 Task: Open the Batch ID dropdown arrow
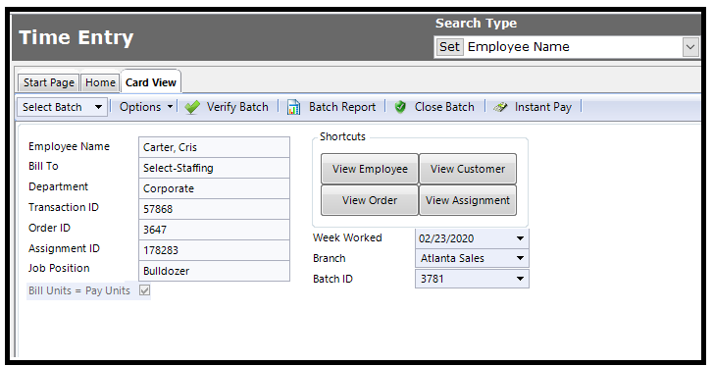click(520, 279)
